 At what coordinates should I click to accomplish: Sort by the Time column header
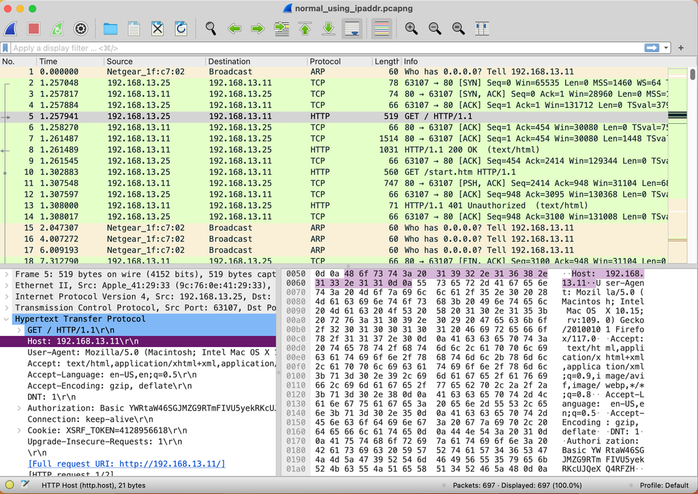(x=70, y=62)
